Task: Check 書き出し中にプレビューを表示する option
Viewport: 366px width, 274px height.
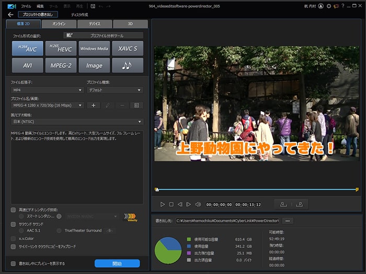Action: coord(14,263)
